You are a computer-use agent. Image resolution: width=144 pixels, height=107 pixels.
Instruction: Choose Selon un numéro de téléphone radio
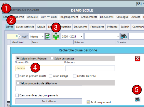pos(18,83)
